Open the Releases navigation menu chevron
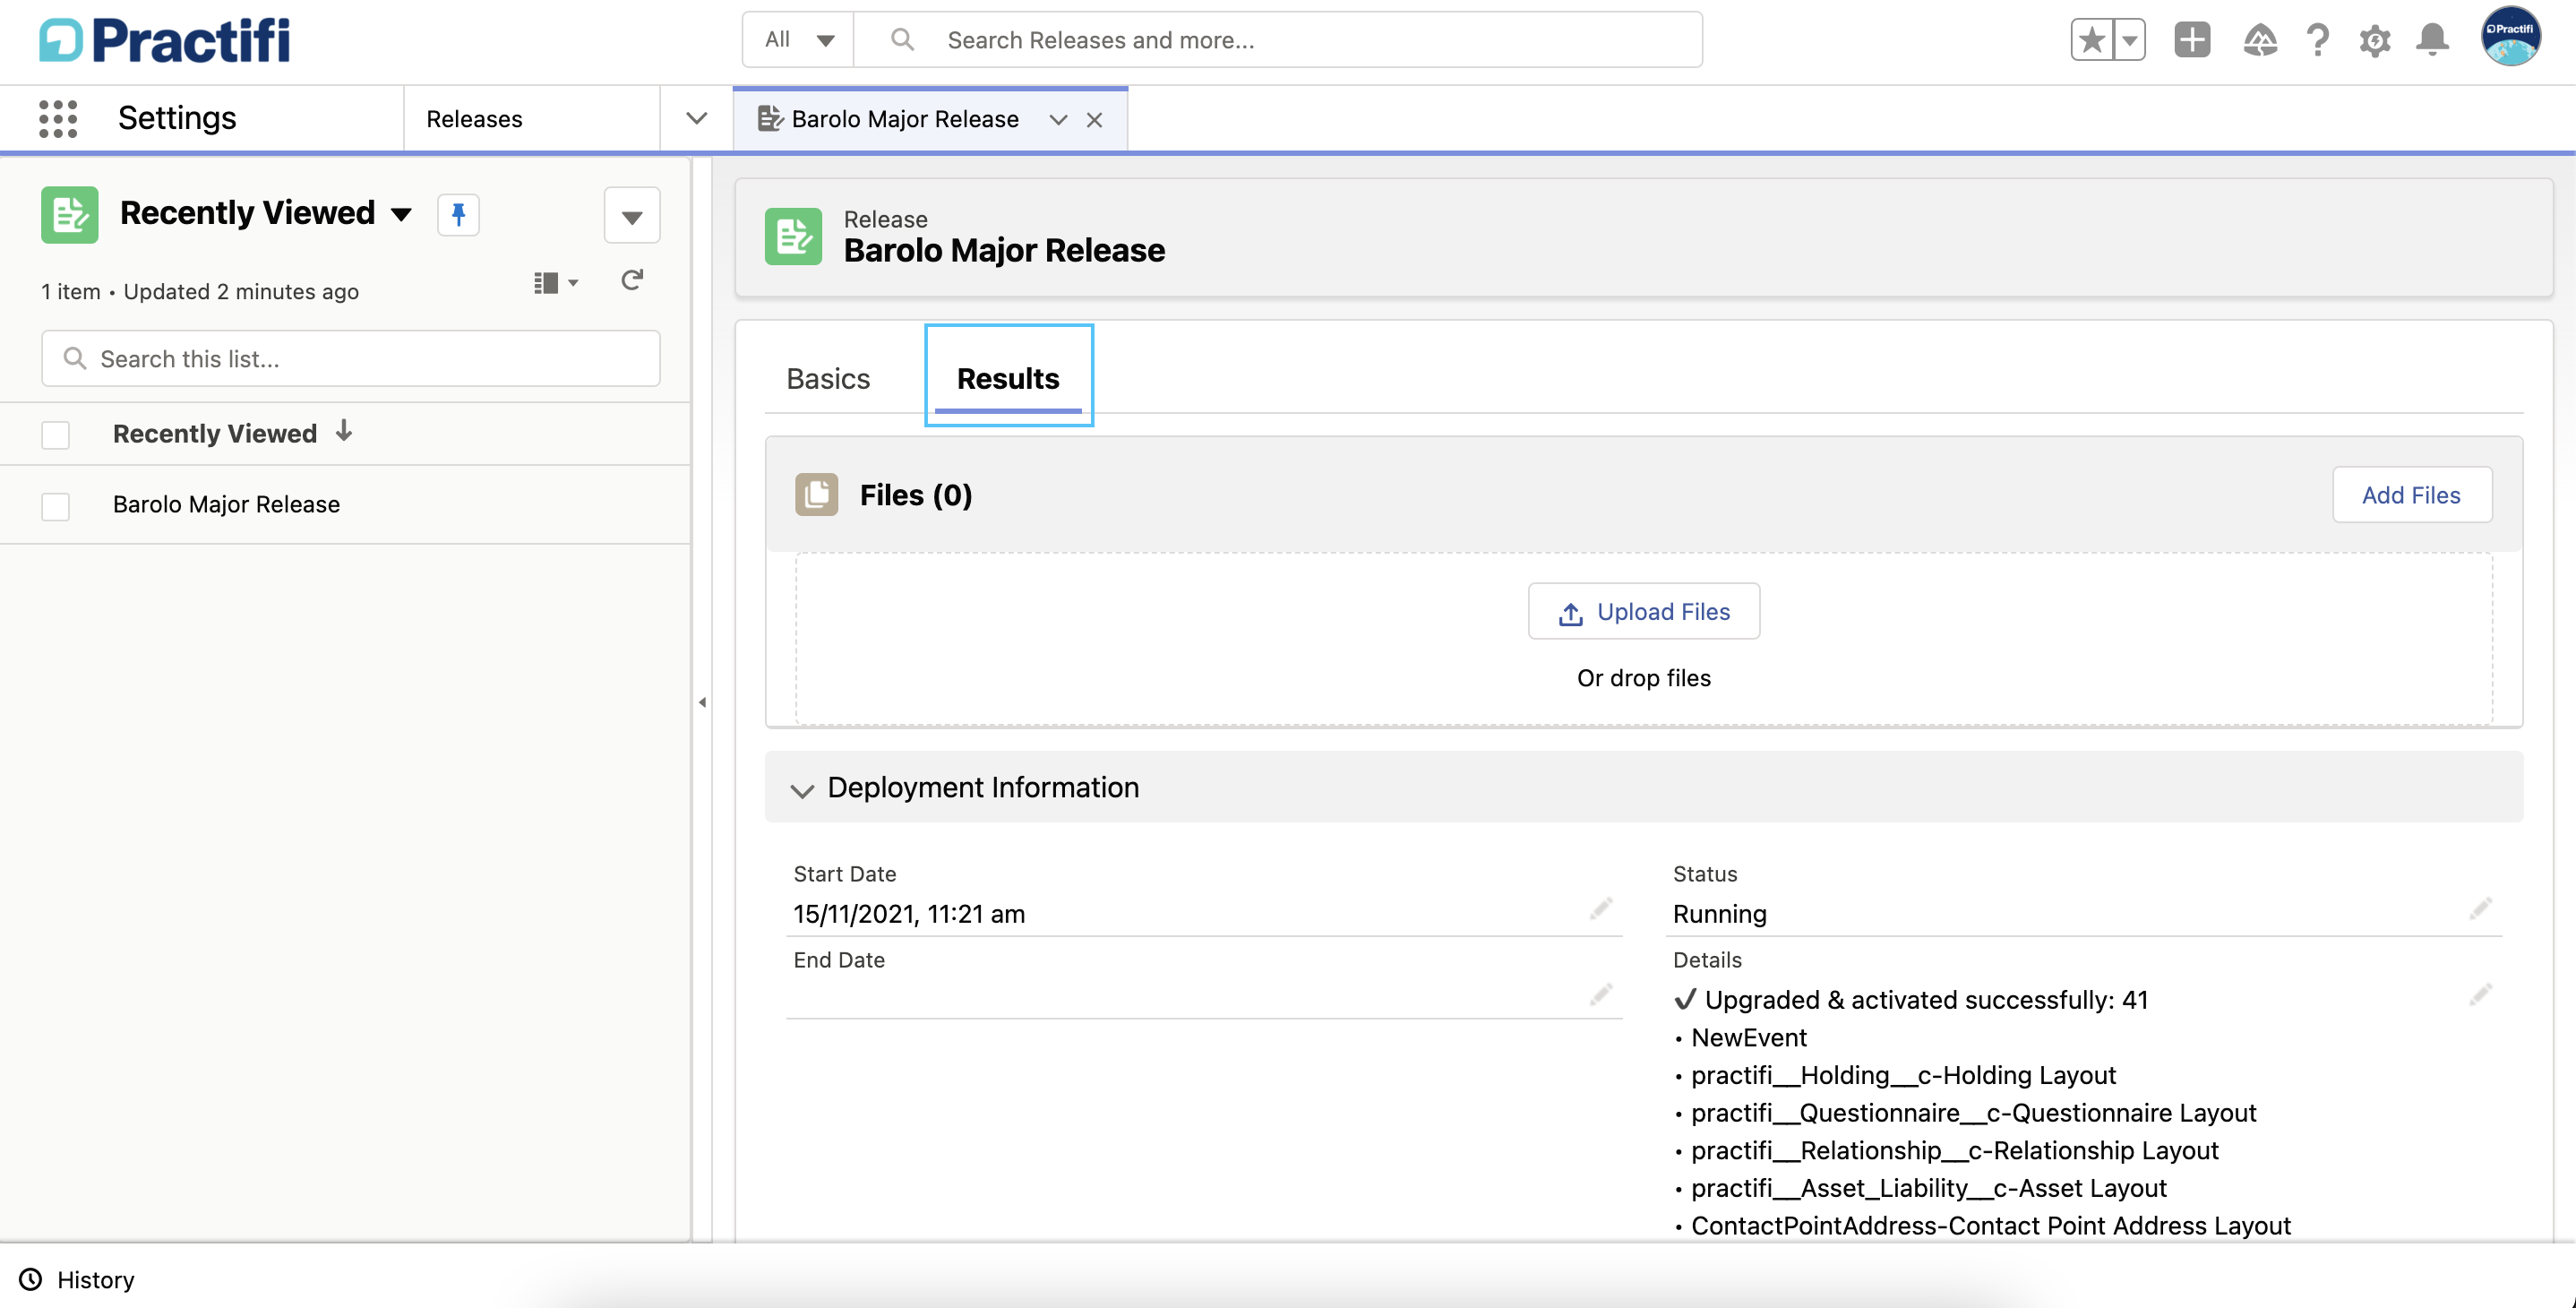Screen dimensions: 2576x1308 coord(696,119)
